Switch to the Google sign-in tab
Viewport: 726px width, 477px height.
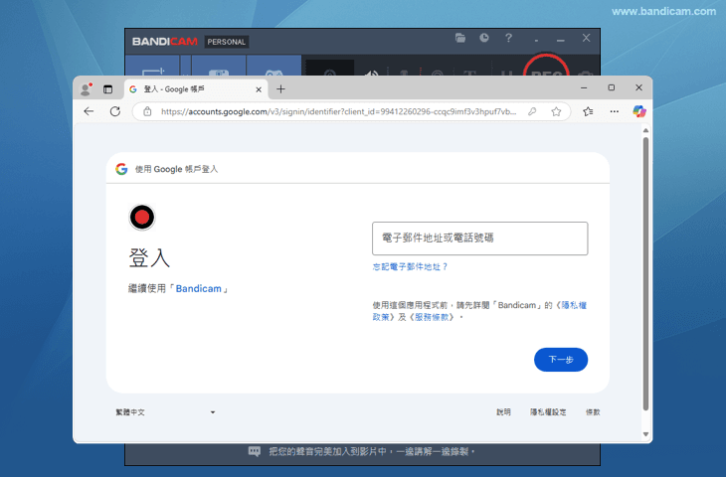click(x=195, y=89)
